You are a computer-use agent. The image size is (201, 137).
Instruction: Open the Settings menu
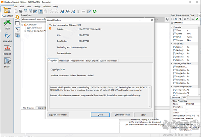pos(37,6)
